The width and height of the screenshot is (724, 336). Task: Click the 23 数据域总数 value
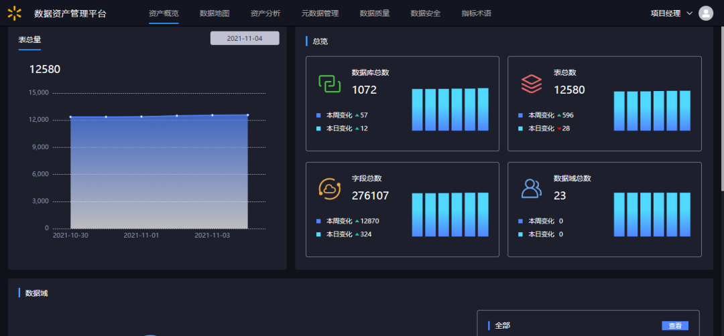pyautogui.click(x=560, y=195)
